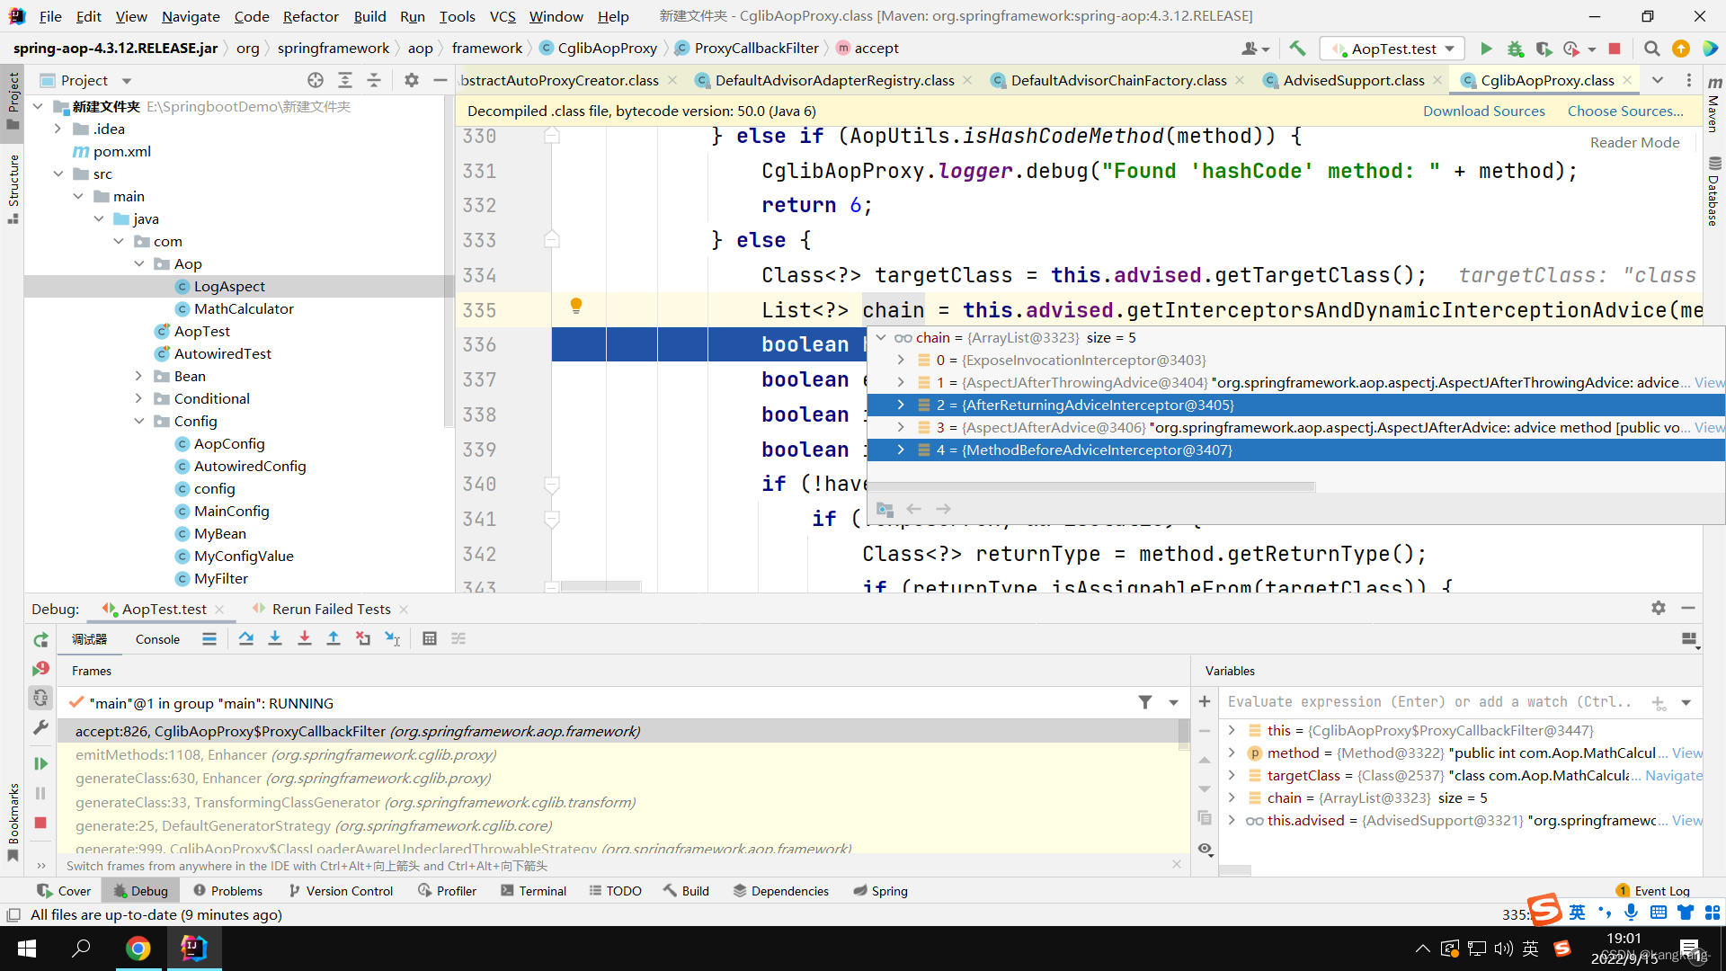
Task: Click Evaluate expression input field
Action: (x=1429, y=702)
